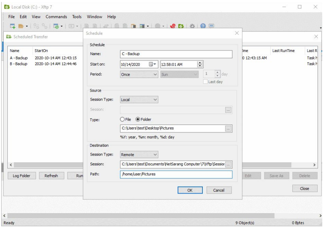The image size is (323, 227).
Task: Open the dropdown arrow beside the Open Session folder
Action: 27,26
